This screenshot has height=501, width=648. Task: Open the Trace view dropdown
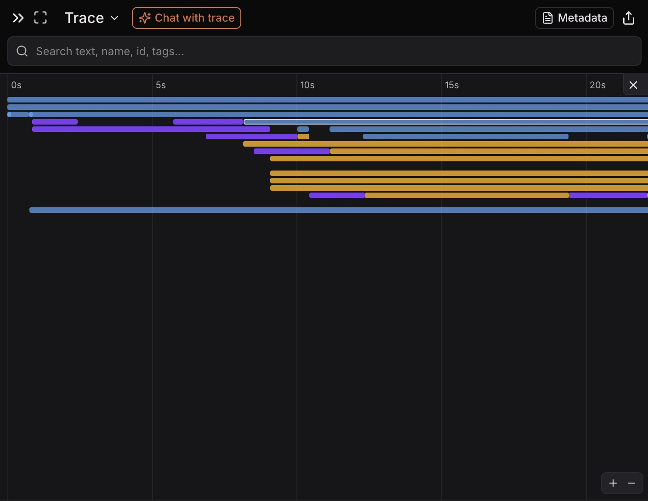point(114,18)
